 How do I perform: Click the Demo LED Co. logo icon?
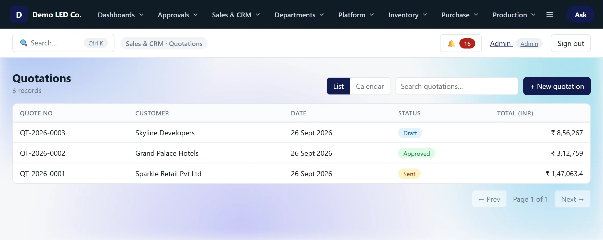click(19, 15)
